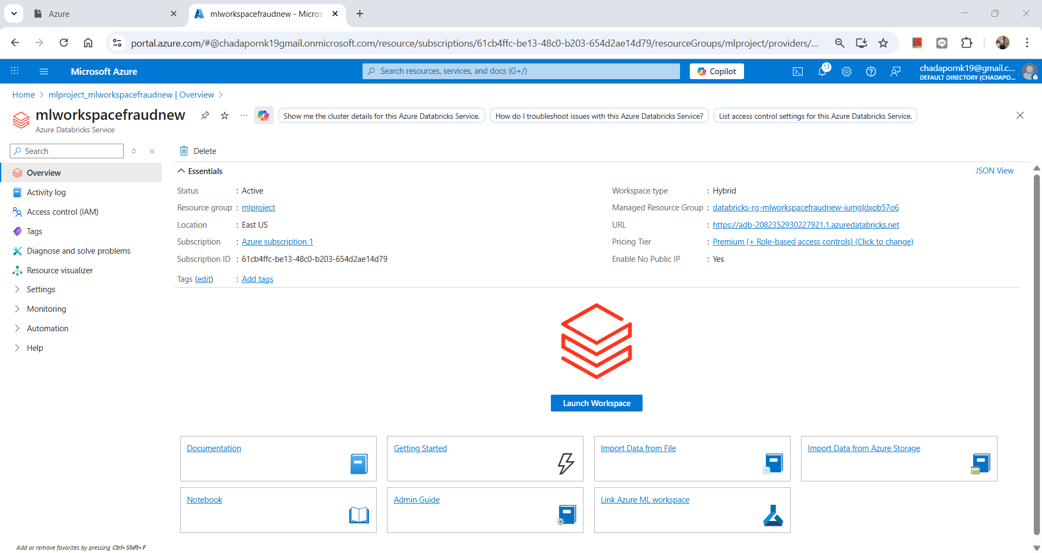Close the resource blade with the X
This screenshot has height=553, width=1042.
point(1020,115)
